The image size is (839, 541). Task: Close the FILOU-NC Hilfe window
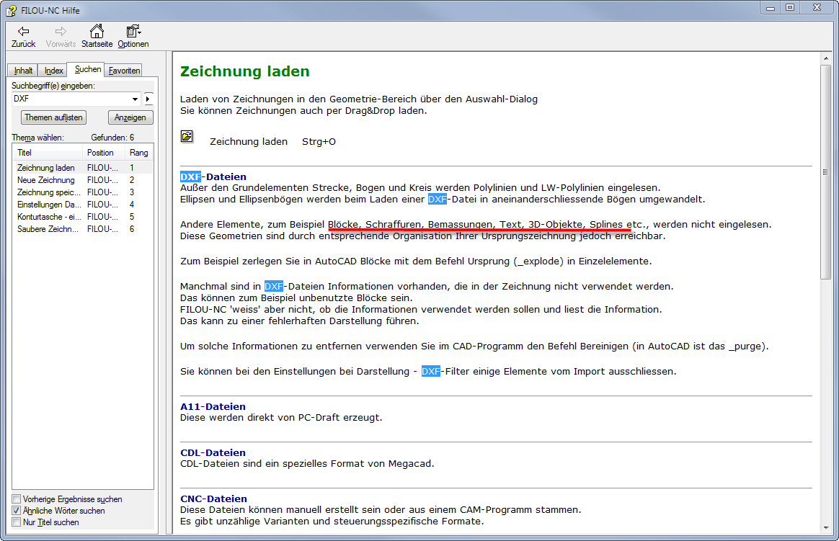[817, 8]
